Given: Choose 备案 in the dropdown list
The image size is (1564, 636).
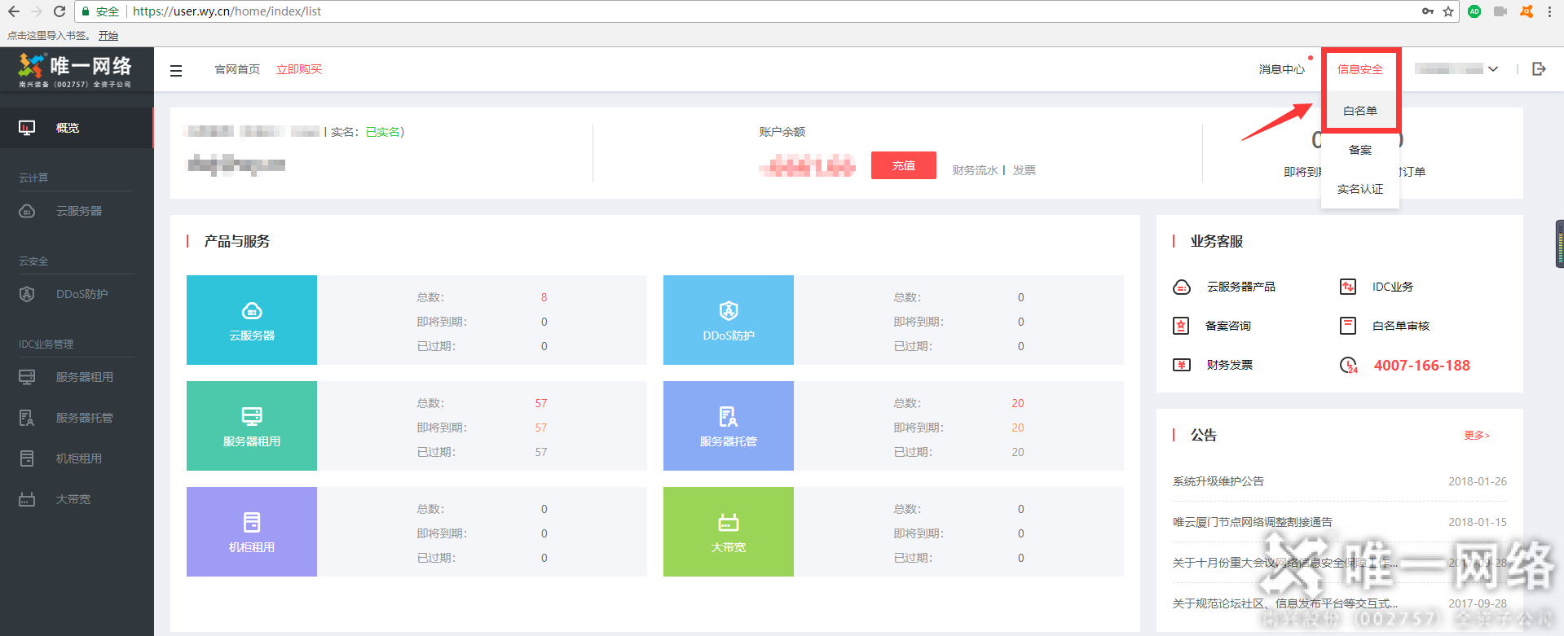Looking at the screenshot, I should 1359,150.
